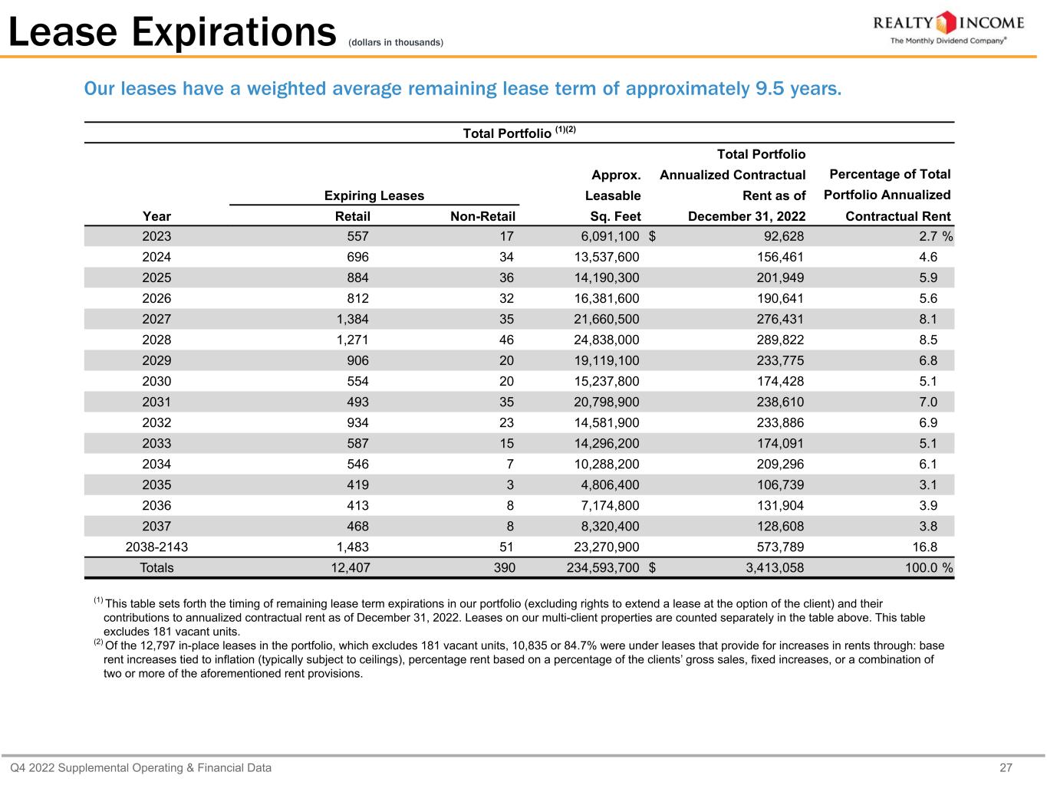Select the 2038-2143 year range row label

pyautogui.click(x=156, y=547)
